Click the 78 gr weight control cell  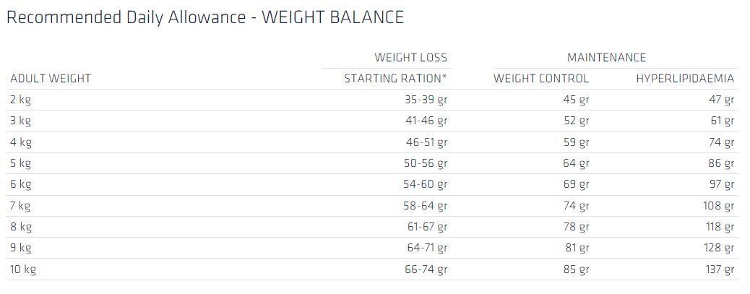pos(576,227)
